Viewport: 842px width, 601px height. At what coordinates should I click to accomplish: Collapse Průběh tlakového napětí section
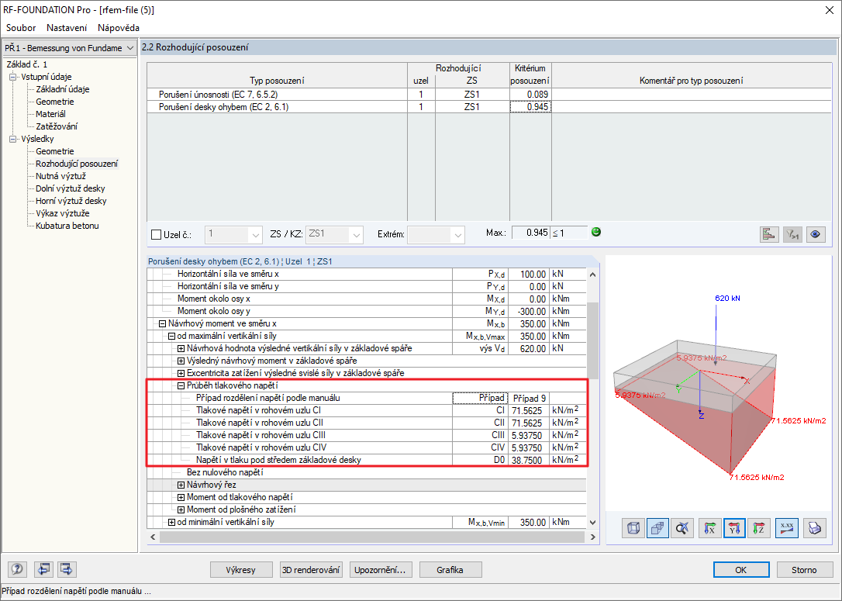click(181, 385)
